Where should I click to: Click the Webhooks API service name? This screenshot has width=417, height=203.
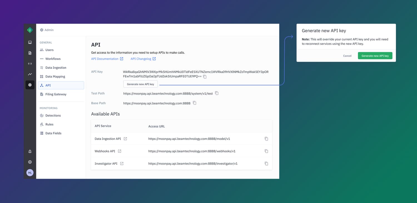pyautogui.click(x=105, y=151)
